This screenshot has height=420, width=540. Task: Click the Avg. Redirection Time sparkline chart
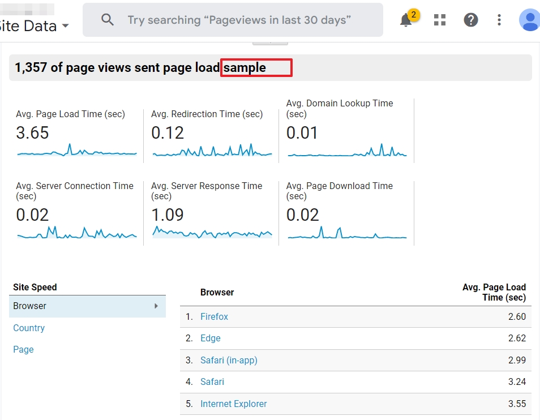point(212,150)
